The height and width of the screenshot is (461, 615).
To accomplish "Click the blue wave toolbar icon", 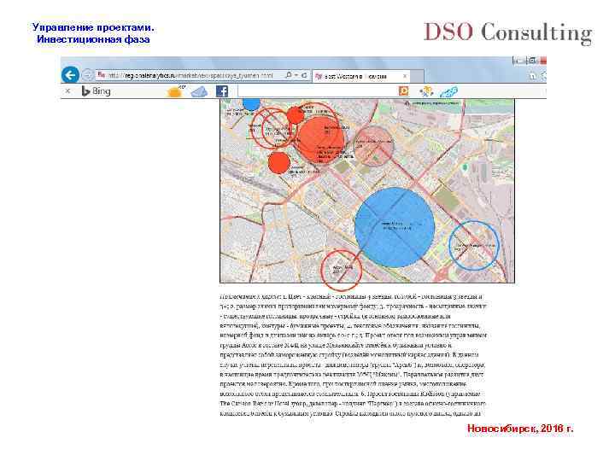I will click(x=448, y=91).
